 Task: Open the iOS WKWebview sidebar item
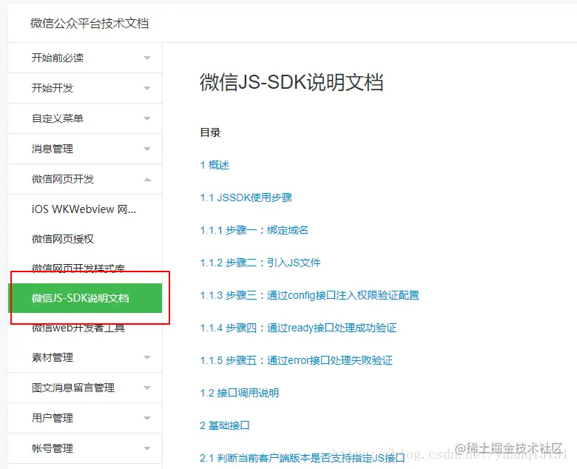[84, 209]
